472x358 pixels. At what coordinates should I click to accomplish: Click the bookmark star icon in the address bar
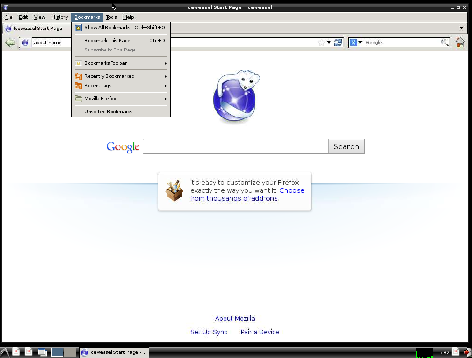(322, 43)
